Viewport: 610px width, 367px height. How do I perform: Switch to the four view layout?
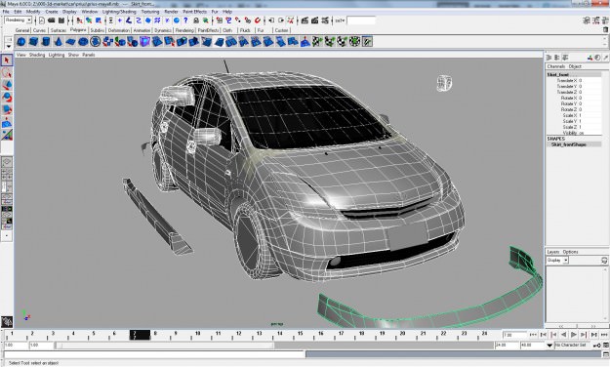pos(7,175)
